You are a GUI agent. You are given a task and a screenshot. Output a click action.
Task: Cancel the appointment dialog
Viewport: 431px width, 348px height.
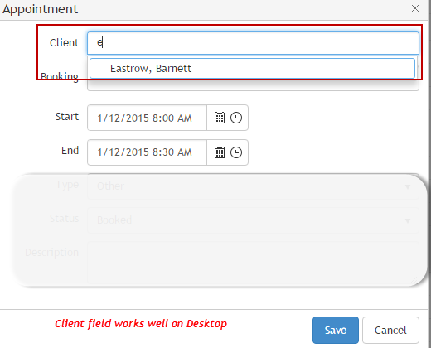coord(390,330)
